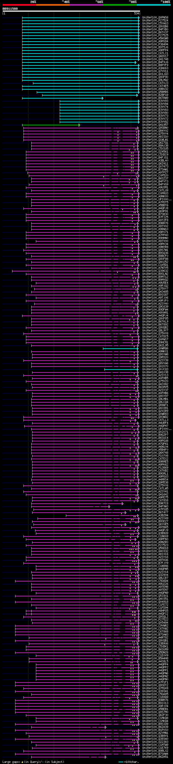
Task: Click the =100char. scale legend
Action: tap(128, 762)
